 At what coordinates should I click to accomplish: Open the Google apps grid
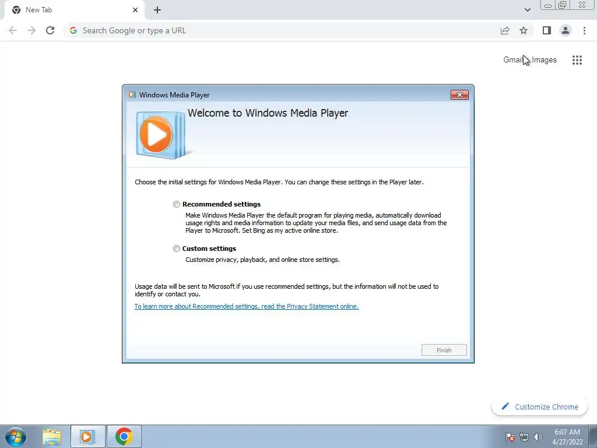point(577,60)
